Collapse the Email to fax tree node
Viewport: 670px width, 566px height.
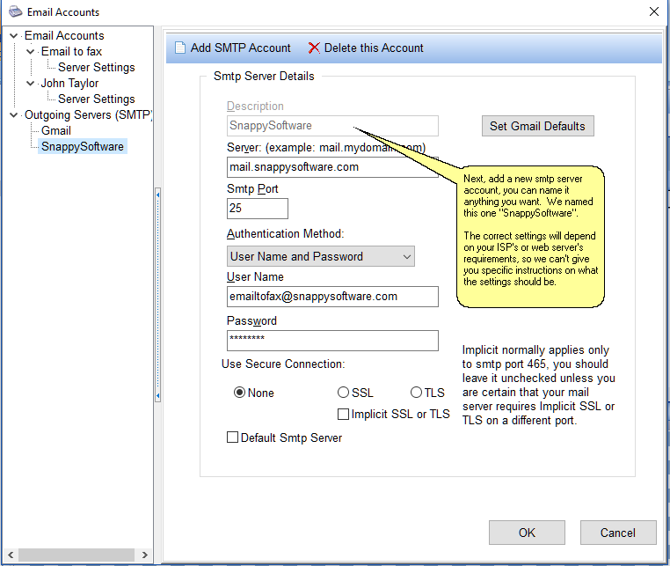(x=31, y=51)
